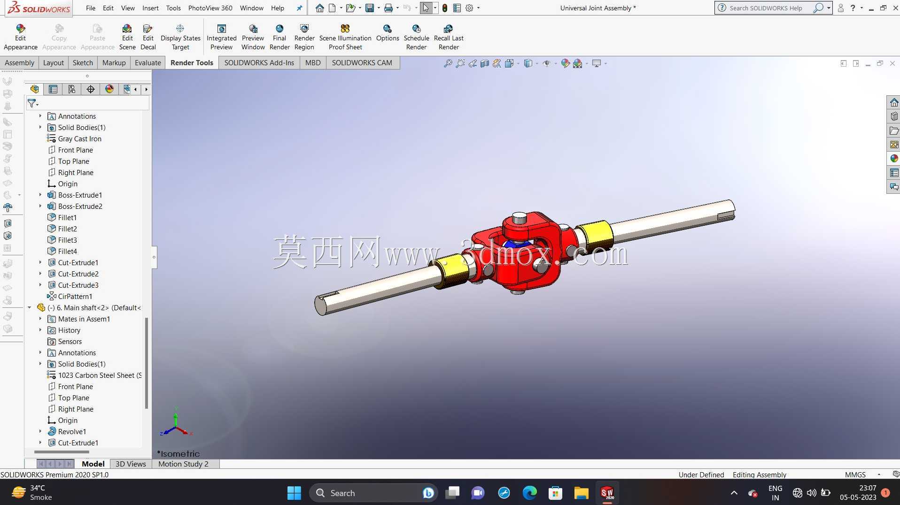The width and height of the screenshot is (900, 505).
Task: Select the Render Region tool
Action: 304,37
